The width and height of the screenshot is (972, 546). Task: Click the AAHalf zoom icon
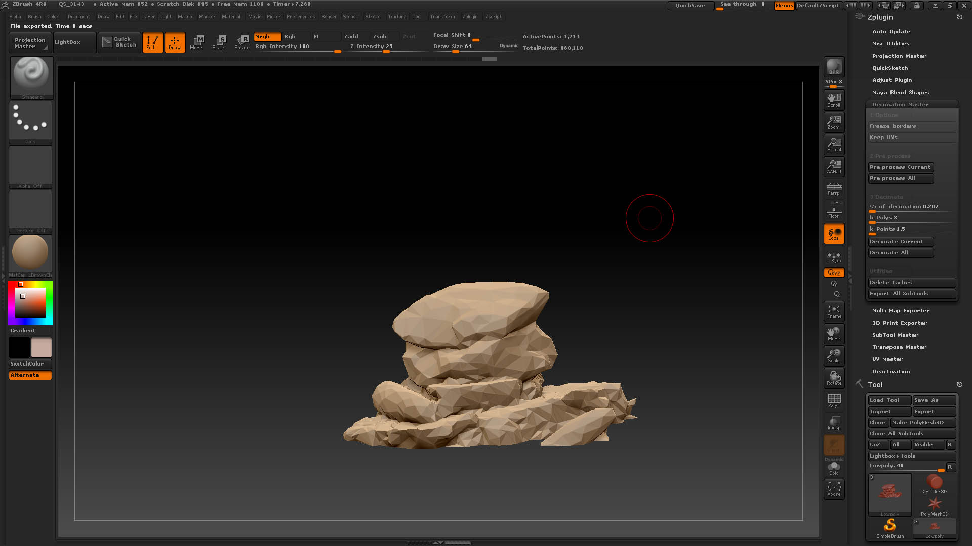pyautogui.click(x=834, y=166)
